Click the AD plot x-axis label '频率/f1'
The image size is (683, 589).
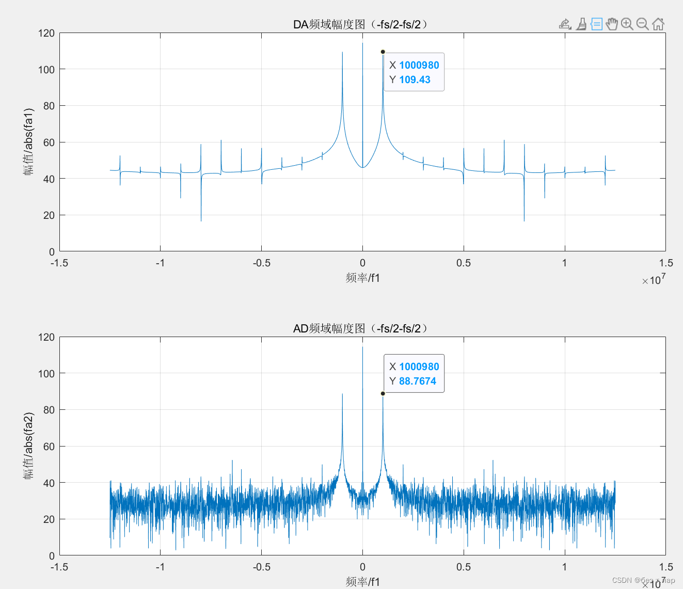pyautogui.click(x=362, y=582)
